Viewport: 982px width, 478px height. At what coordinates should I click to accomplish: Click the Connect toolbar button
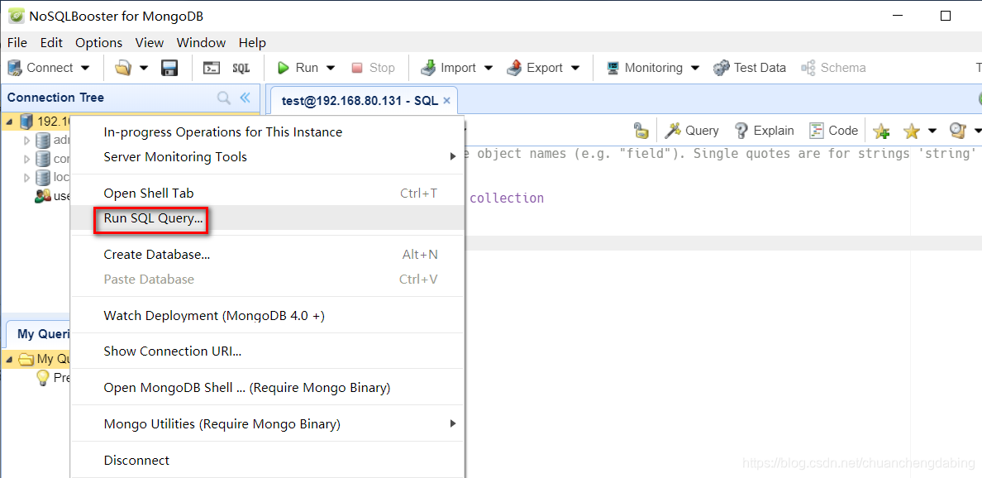pos(41,68)
